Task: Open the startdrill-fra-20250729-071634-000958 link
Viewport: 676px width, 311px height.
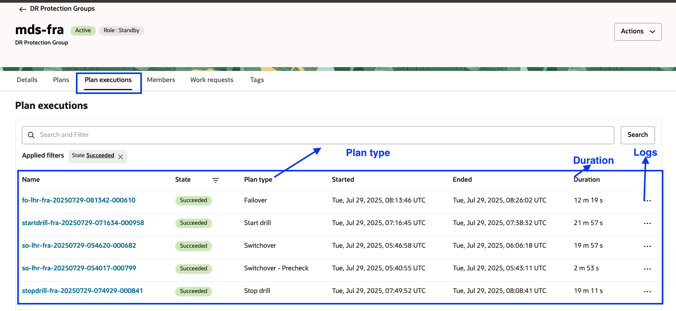Action: [83, 223]
